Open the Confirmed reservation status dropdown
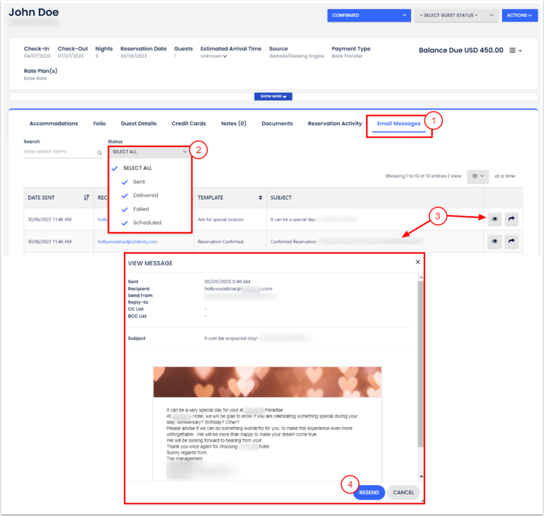The image size is (544, 516). pyautogui.click(x=369, y=15)
